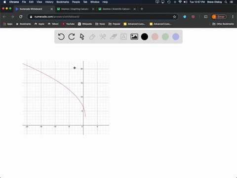
Task: Open the YouTube bookmark
Action: (68, 24)
